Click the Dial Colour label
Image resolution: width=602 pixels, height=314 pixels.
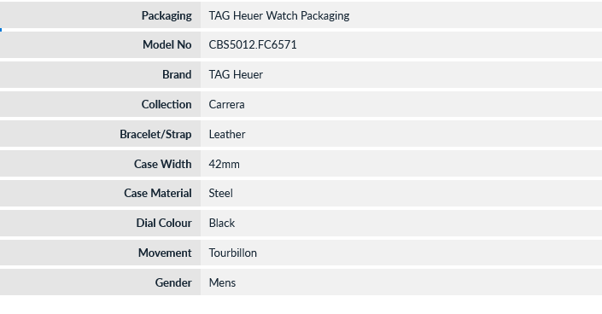click(x=164, y=223)
